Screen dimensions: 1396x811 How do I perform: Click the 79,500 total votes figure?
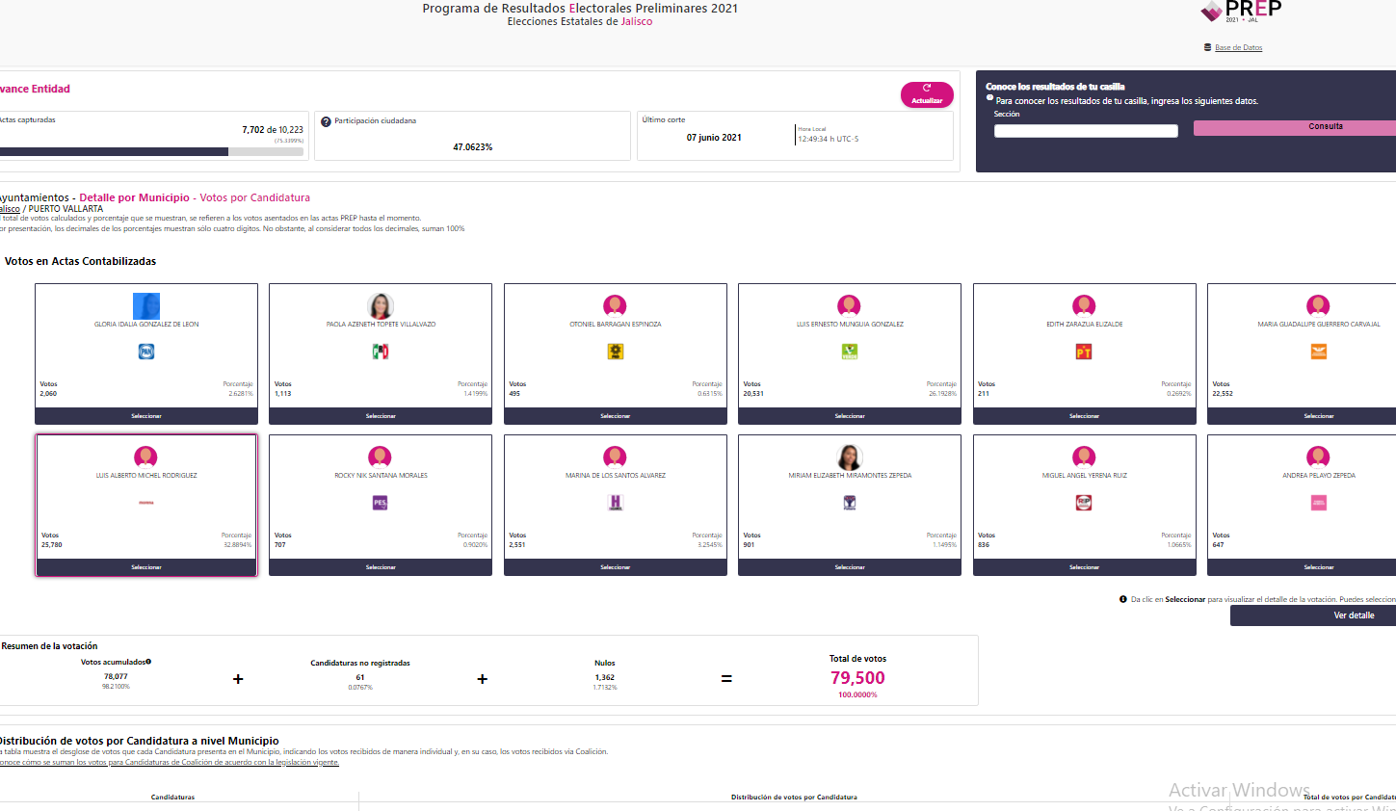[x=857, y=678]
